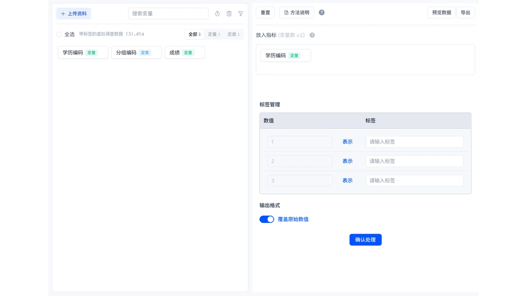Click file name 带标签的虚拟调查数据 (3).dta
Viewport: 527px width, 296px height.
(112, 34)
